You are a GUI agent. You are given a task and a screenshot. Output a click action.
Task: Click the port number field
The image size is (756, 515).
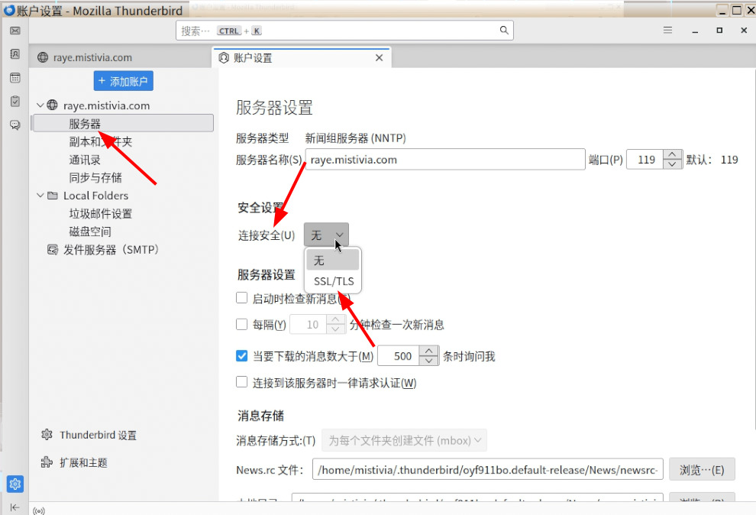tap(645, 160)
